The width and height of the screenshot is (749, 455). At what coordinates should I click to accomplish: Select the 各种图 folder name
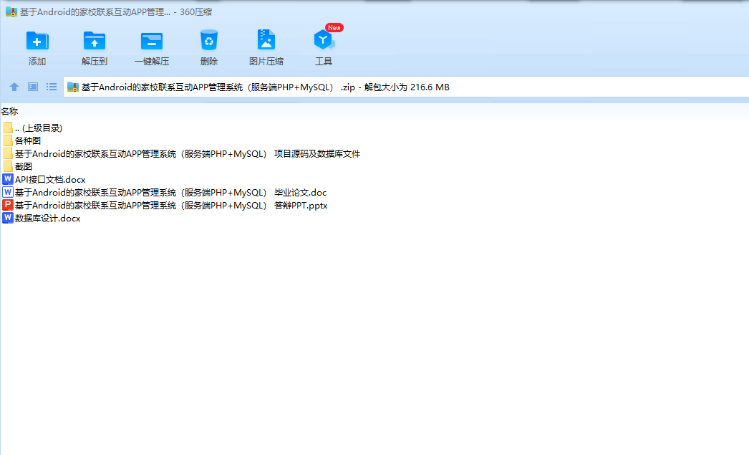pyautogui.click(x=28, y=141)
